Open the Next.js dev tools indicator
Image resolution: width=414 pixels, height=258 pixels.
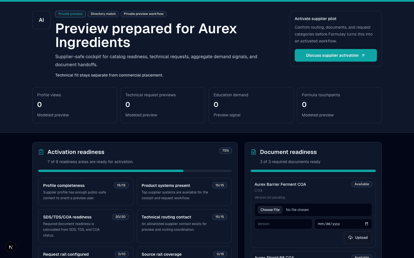pyautogui.click(x=11, y=247)
